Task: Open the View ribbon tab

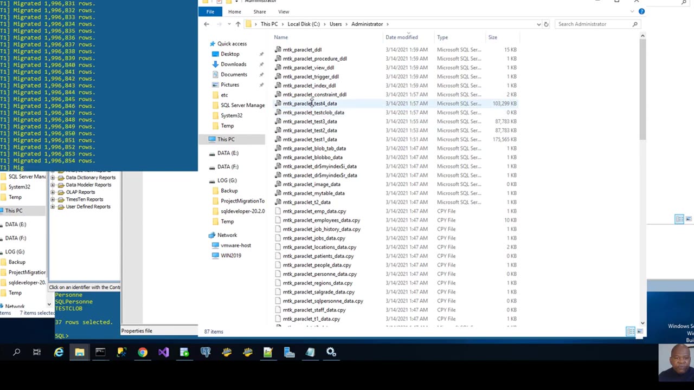Action: tap(284, 11)
